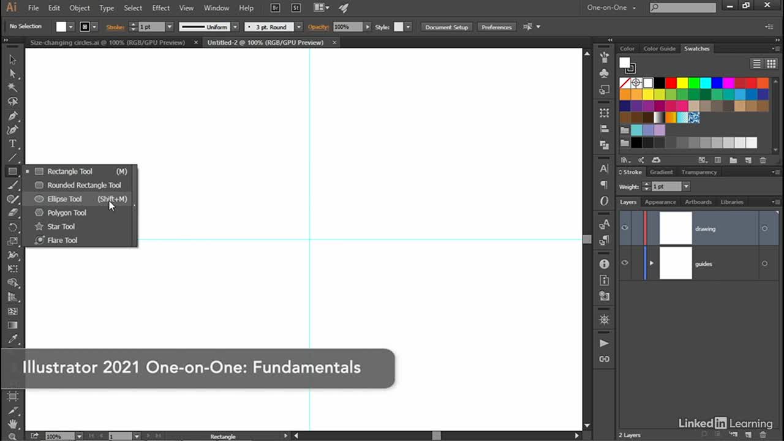The image size is (784, 441).
Task: Expand the guides layer triangle
Action: coord(651,263)
